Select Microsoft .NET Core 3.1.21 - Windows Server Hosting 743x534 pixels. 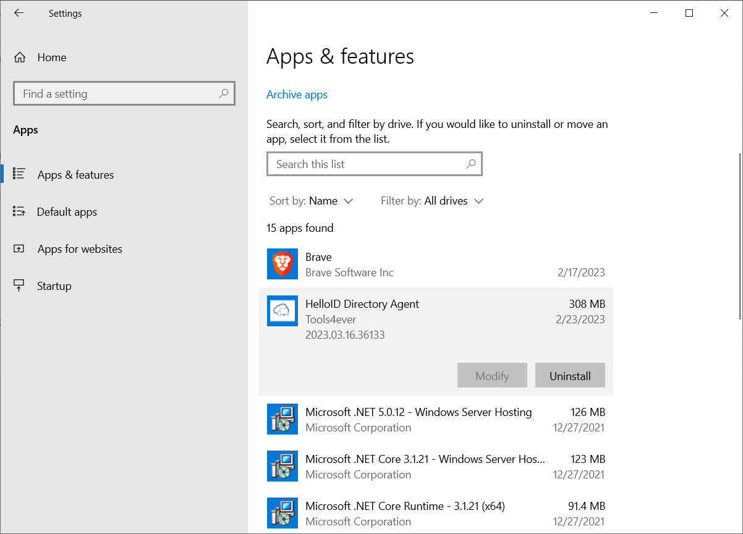point(425,459)
